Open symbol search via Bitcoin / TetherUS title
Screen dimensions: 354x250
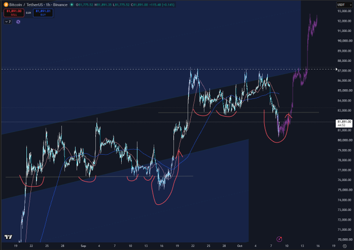[x=38, y=5]
